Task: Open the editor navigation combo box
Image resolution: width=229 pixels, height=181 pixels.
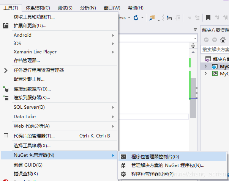Action: [158, 39]
